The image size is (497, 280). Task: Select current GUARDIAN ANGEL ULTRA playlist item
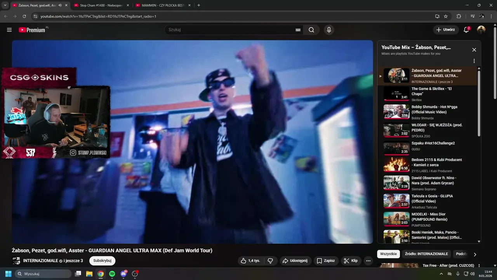click(427, 76)
